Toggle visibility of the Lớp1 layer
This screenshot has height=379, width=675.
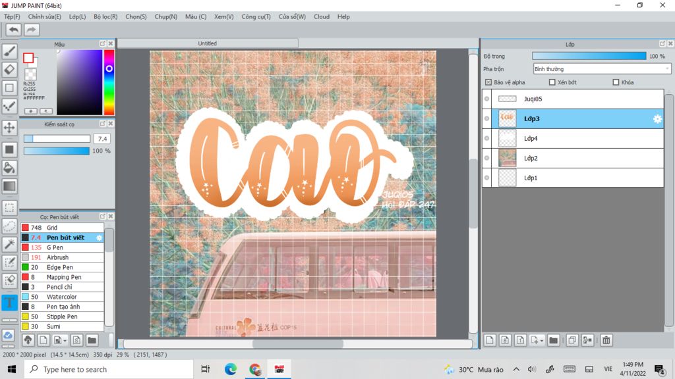coord(487,178)
